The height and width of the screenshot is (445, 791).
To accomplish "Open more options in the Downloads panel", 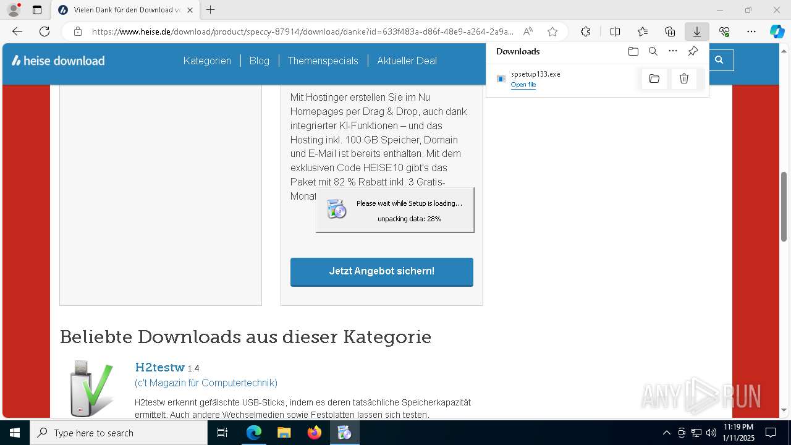I will tap(673, 51).
